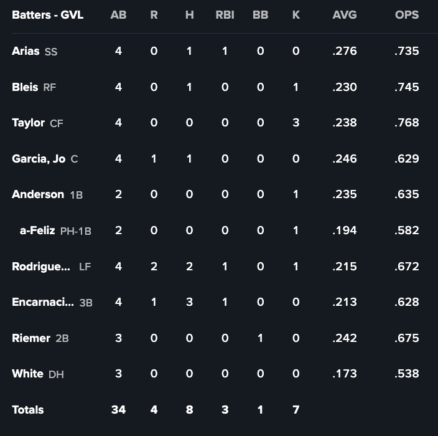Click on Bleis player name

click(x=25, y=87)
